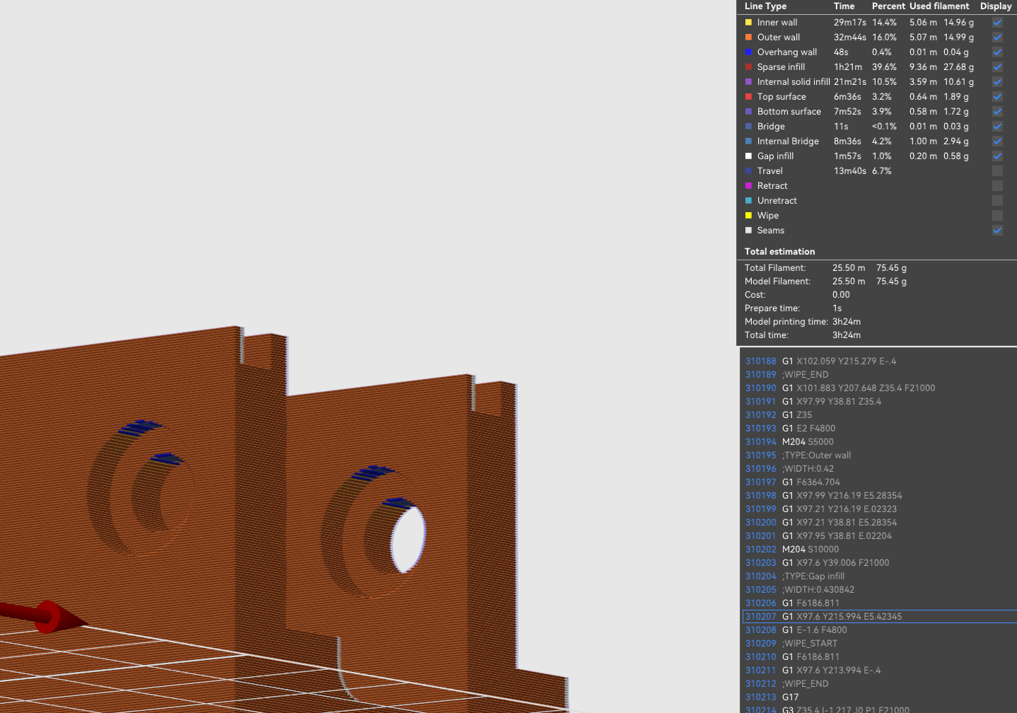Click the Total Filament length 25.50 m
Viewport: 1017px width, 713px height.
[x=849, y=268]
